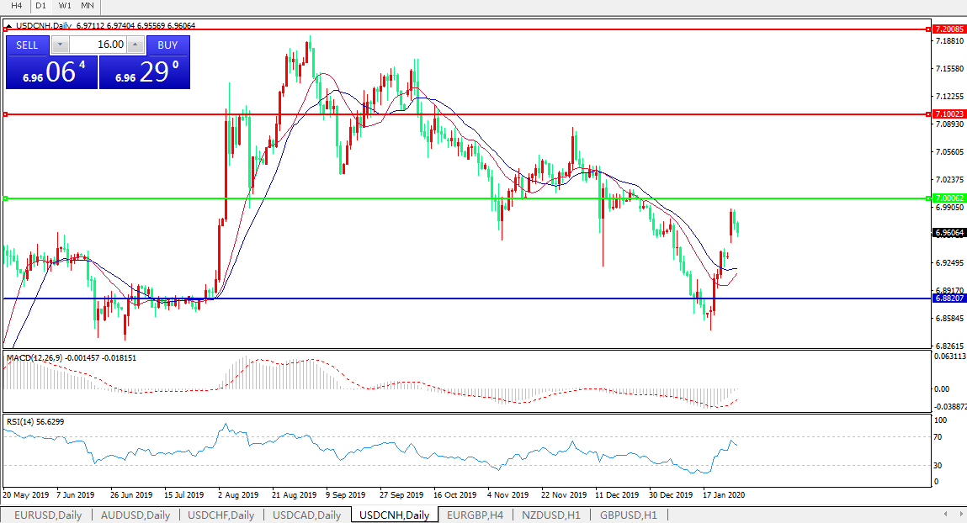Switch to H4 timeframe
This screenshot has width=967, height=523.
coord(16,5)
